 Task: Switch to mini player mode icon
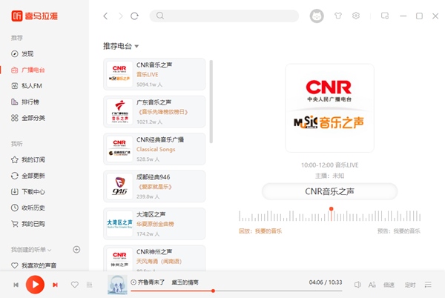tap(384, 16)
